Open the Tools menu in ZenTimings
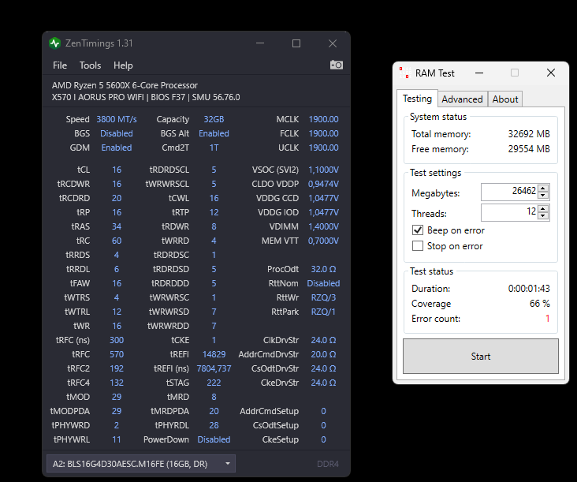Screen dimensions: 577x482 pyautogui.click(x=90, y=65)
